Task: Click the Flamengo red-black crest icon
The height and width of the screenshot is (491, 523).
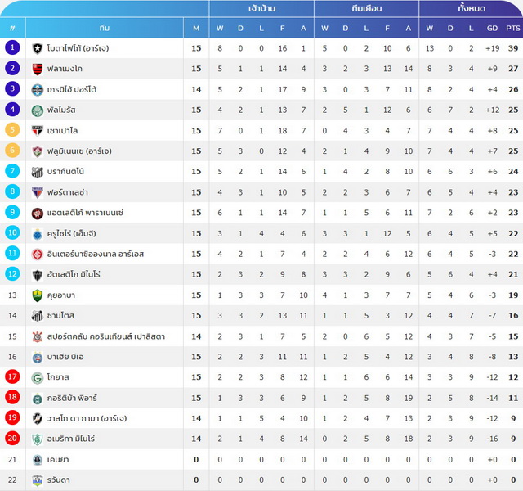Action: 38,69
